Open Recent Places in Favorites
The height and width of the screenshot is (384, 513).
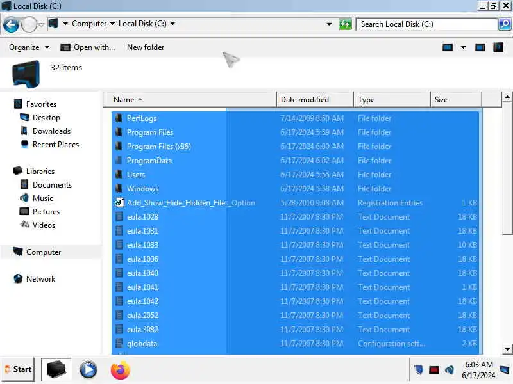tap(56, 145)
